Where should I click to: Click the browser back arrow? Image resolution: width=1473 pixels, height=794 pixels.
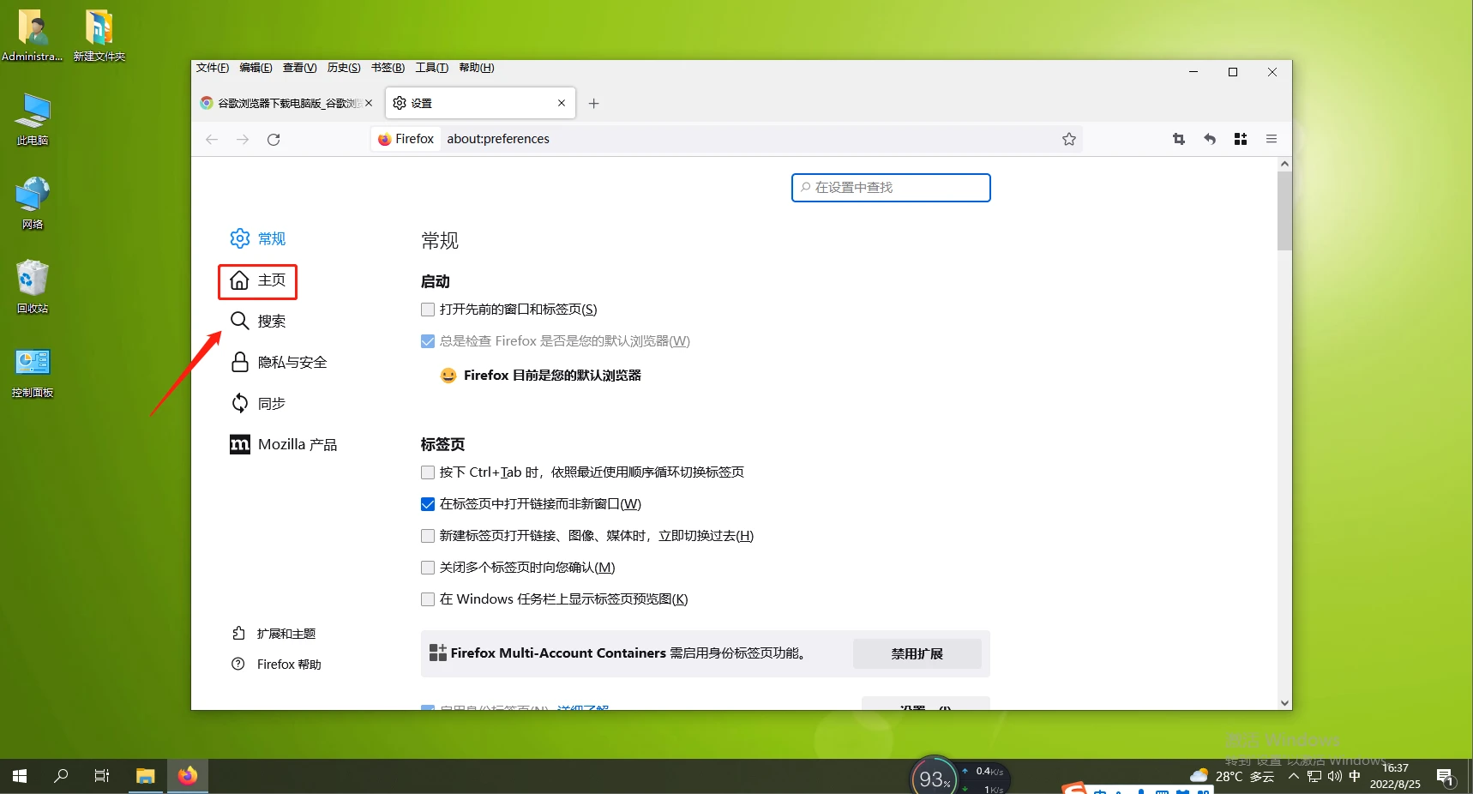(x=212, y=139)
